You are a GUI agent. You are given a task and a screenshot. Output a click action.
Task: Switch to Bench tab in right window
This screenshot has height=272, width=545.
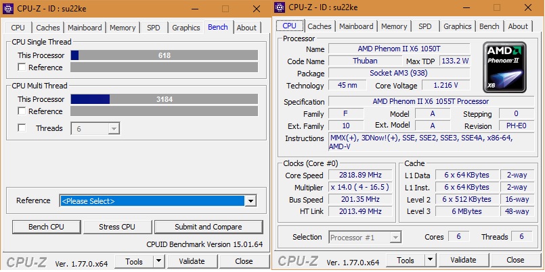pos(489,26)
